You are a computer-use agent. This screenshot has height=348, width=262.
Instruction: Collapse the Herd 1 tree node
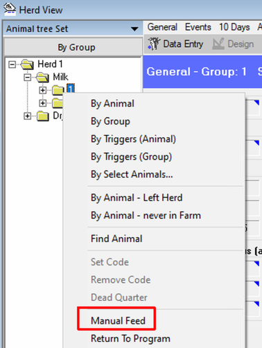coord(12,64)
